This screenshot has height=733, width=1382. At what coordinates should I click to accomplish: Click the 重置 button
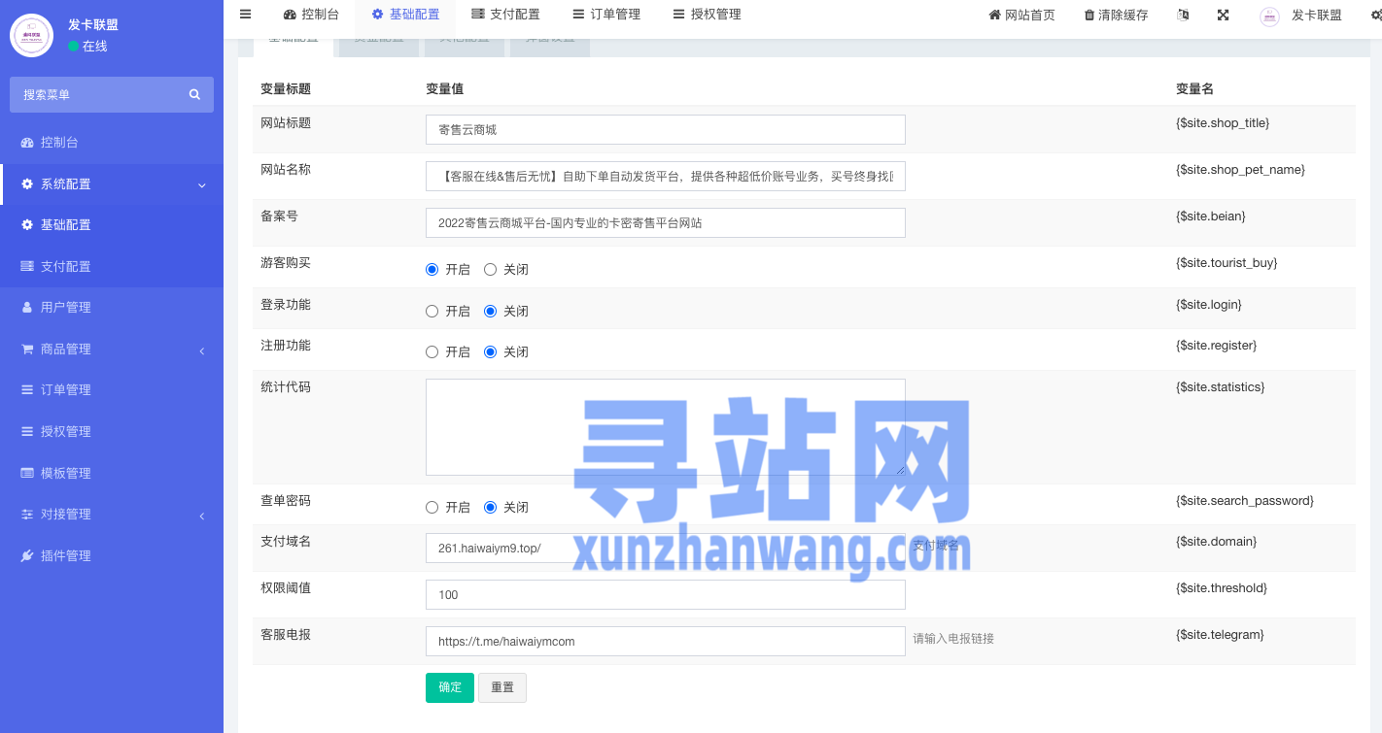click(502, 687)
